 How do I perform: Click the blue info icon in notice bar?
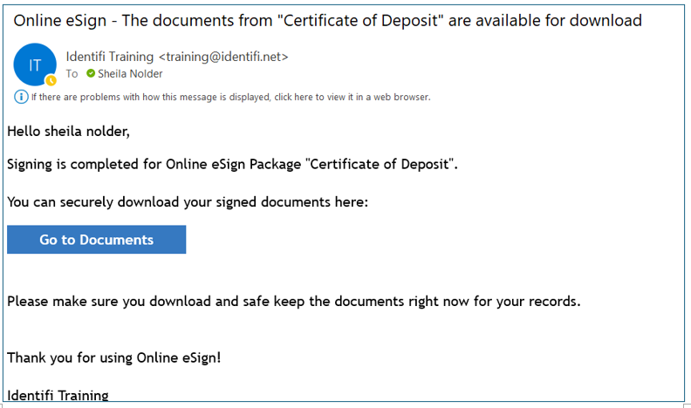(21, 97)
